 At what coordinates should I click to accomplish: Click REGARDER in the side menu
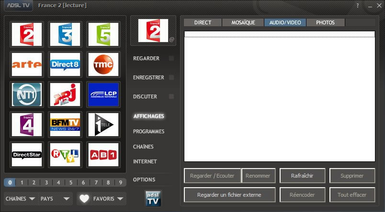tap(147, 59)
